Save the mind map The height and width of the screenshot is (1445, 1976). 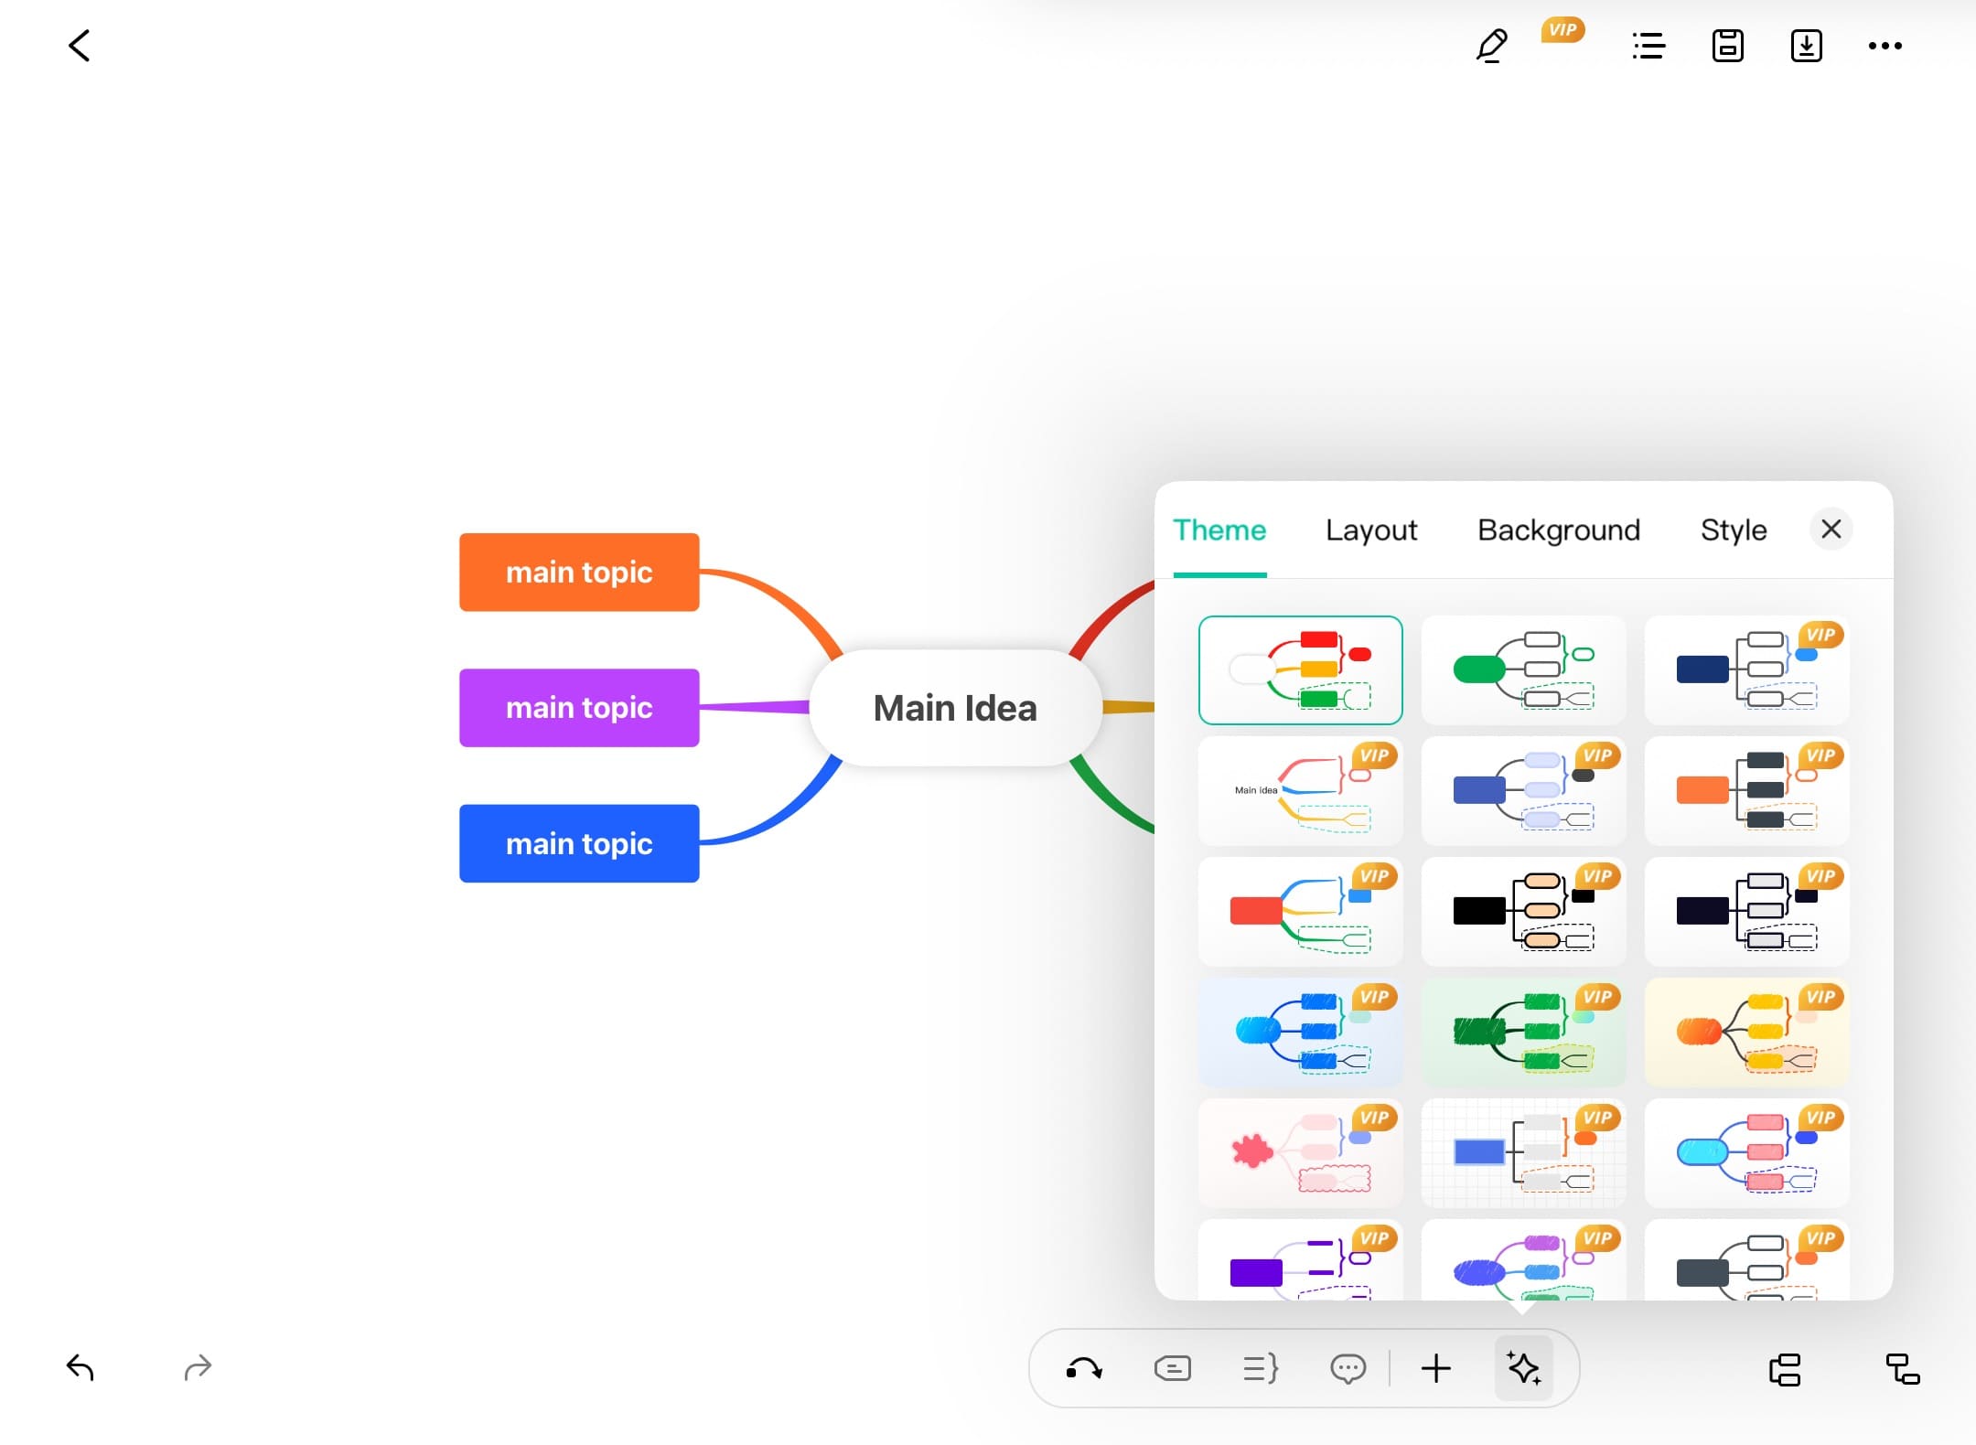click(1727, 46)
